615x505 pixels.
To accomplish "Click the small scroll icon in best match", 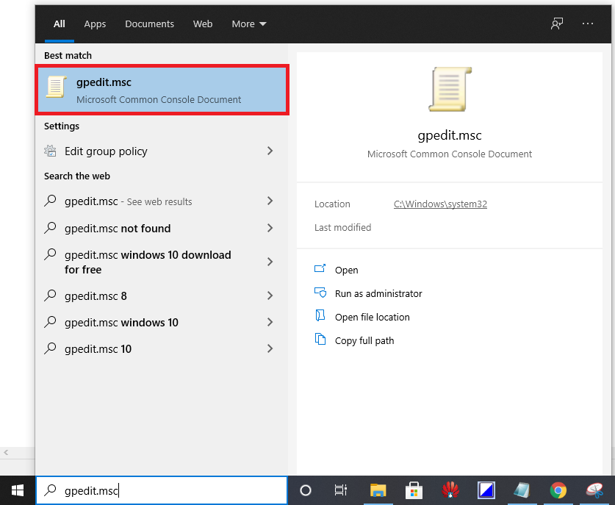I will (x=56, y=87).
